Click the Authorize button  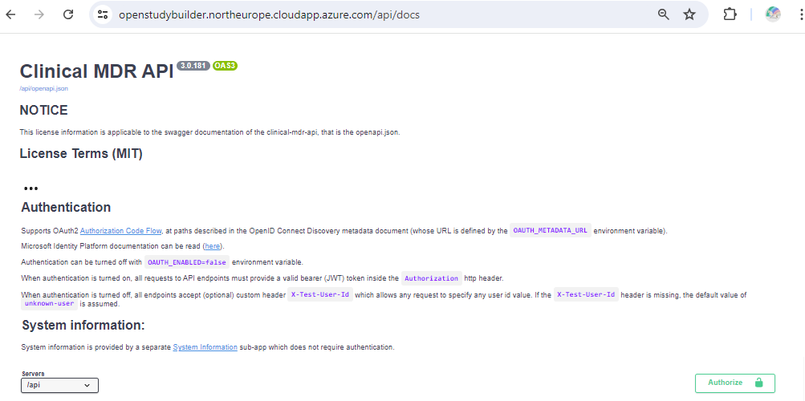coord(734,383)
